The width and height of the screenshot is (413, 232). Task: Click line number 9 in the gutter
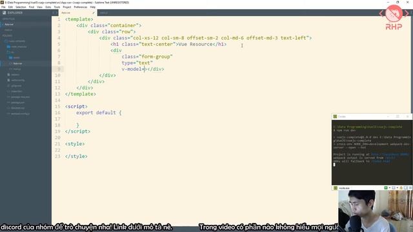[59, 69]
